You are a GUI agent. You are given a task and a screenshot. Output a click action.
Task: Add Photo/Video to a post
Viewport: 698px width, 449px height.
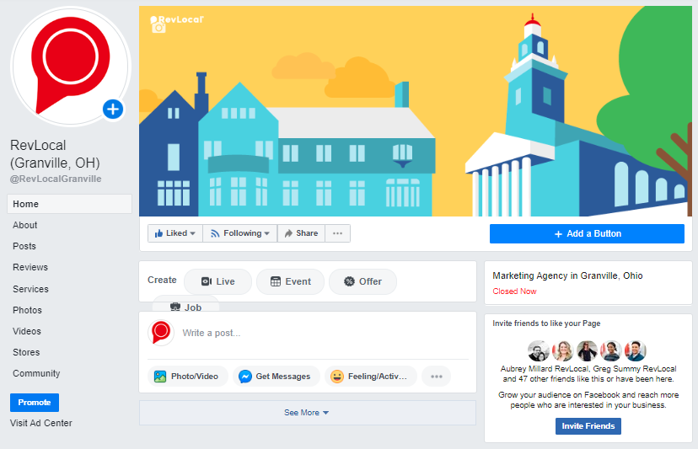click(187, 377)
